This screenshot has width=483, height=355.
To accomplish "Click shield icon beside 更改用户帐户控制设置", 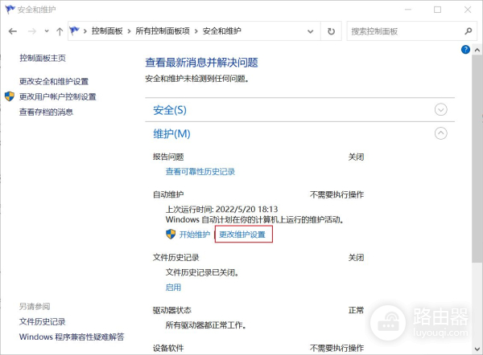I will click(10, 96).
